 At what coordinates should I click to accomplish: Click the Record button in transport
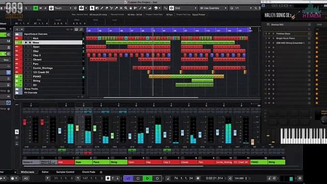[157, 178]
